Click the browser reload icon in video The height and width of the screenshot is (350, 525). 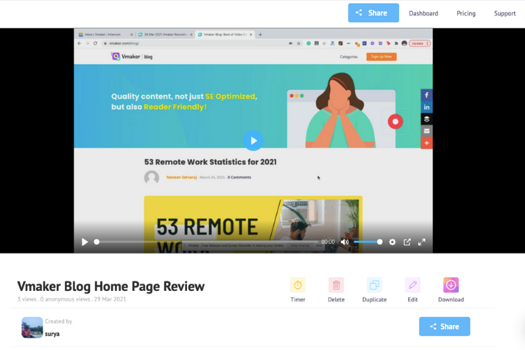pyautogui.click(x=95, y=43)
